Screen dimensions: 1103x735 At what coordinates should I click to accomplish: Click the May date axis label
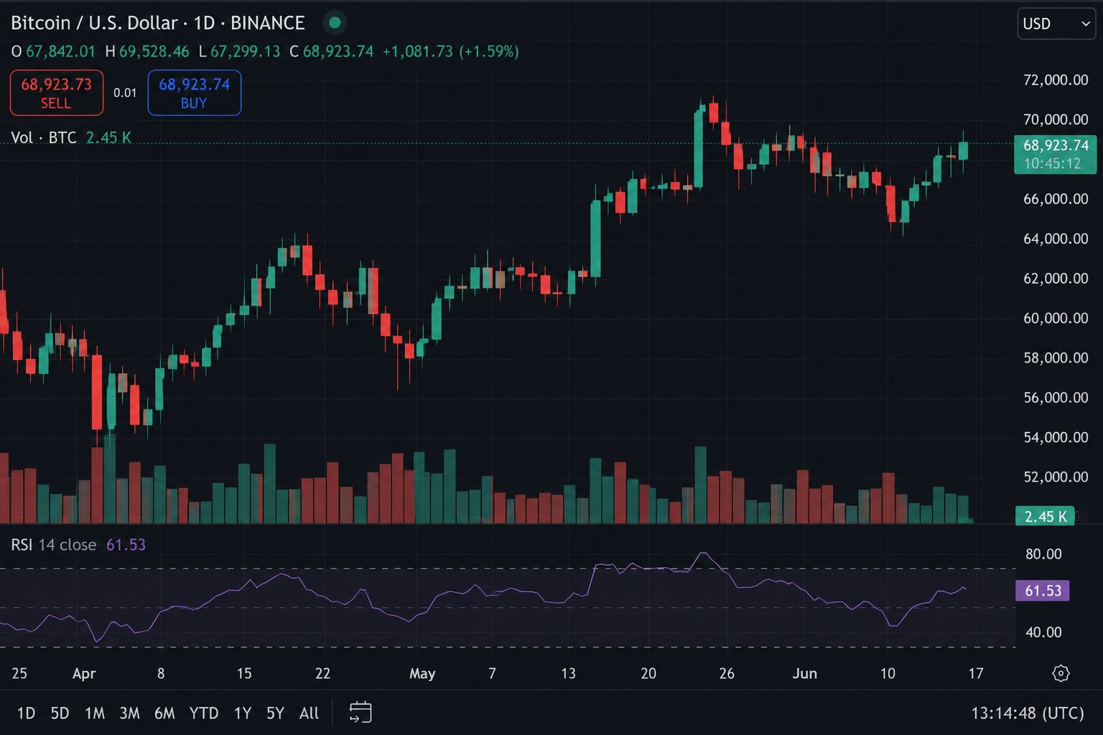[422, 673]
